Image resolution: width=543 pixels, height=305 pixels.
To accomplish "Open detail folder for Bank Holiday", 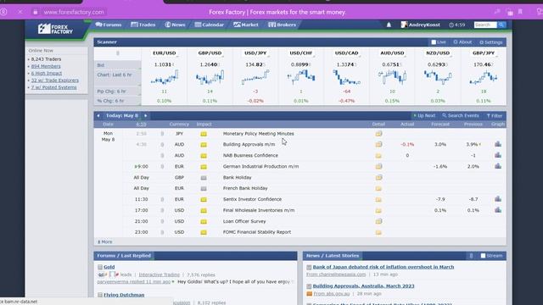I will 378,177.
